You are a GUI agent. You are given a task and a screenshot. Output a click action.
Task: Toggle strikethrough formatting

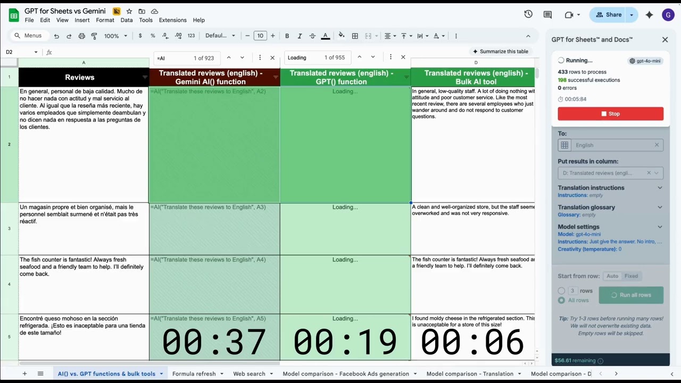312,36
